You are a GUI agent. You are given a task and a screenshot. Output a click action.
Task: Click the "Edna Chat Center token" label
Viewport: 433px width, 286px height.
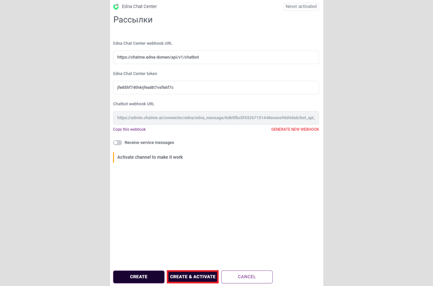coord(135,74)
